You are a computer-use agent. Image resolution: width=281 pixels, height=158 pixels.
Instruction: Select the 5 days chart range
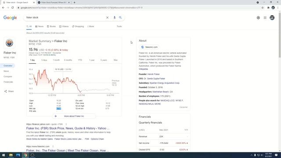(44, 60)
